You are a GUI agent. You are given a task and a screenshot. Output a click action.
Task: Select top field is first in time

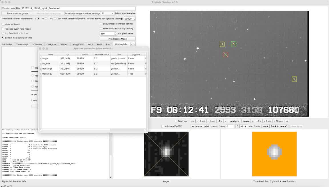pos(3,33)
